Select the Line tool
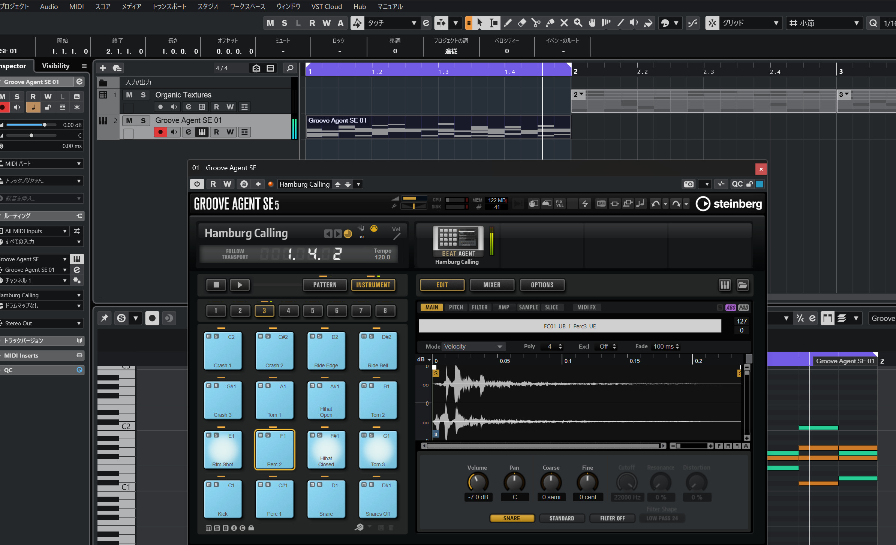896x545 pixels. [620, 23]
